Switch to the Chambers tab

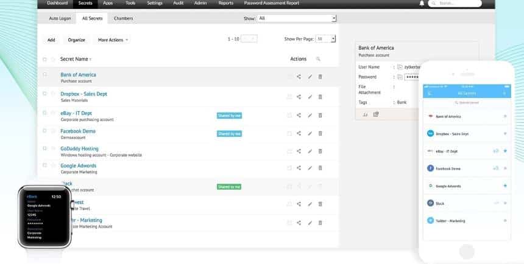click(123, 18)
